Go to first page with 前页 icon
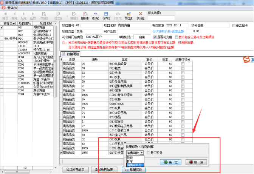Image resolution: width=254 pixels, height=174 pixels. pyautogui.click(x=5, y=14)
